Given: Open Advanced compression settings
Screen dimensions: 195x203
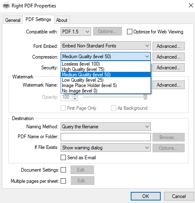Looking at the screenshot, I should (x=169, y=57).
